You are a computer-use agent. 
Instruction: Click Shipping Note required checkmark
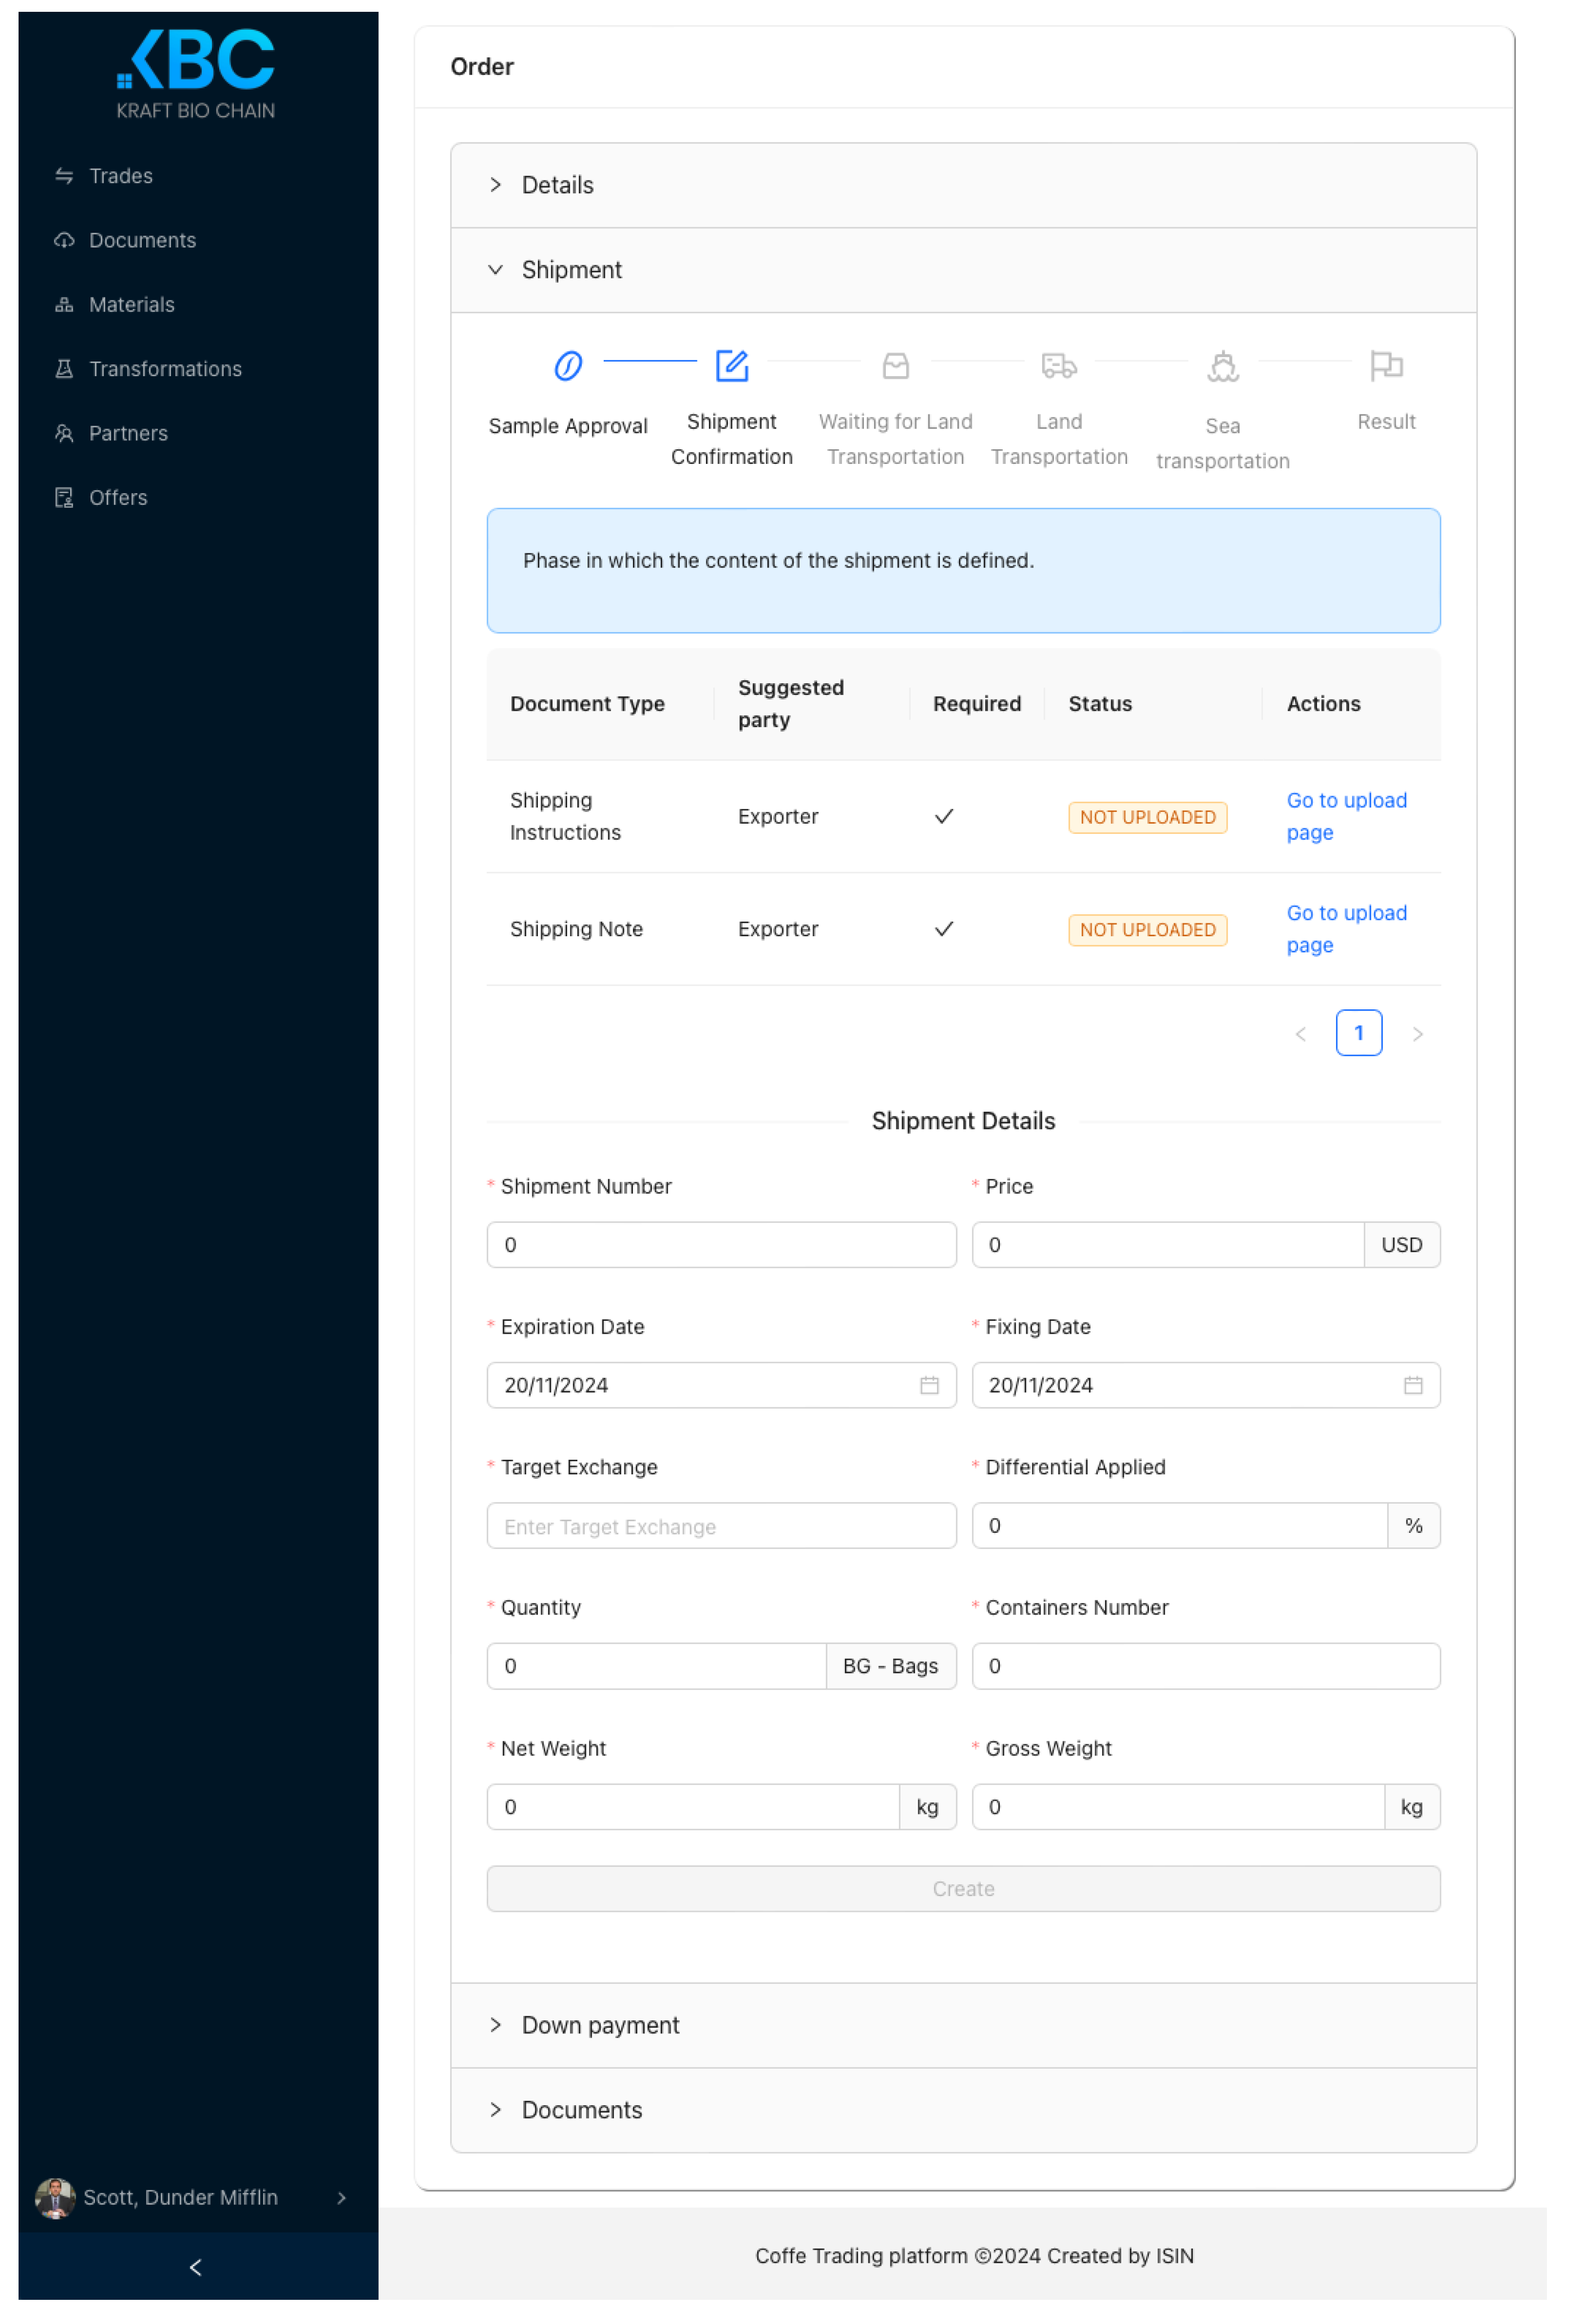[x=943, y=929]
